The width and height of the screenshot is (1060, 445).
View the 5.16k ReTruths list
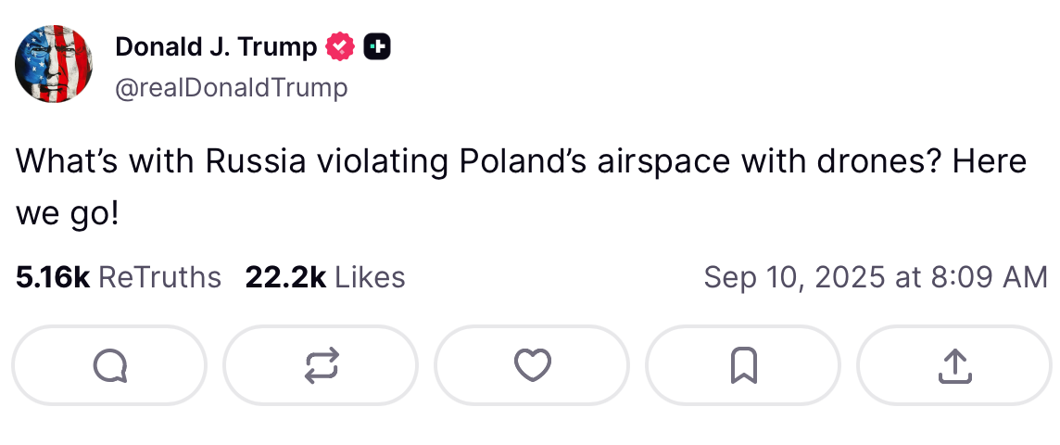119,277
